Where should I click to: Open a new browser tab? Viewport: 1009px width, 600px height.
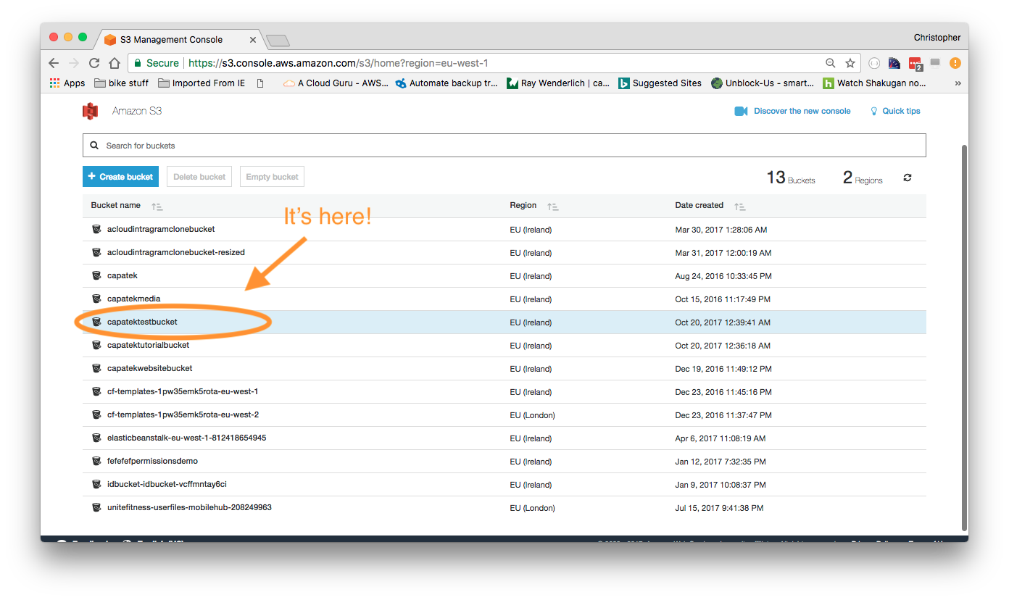[x=278, y=40]
